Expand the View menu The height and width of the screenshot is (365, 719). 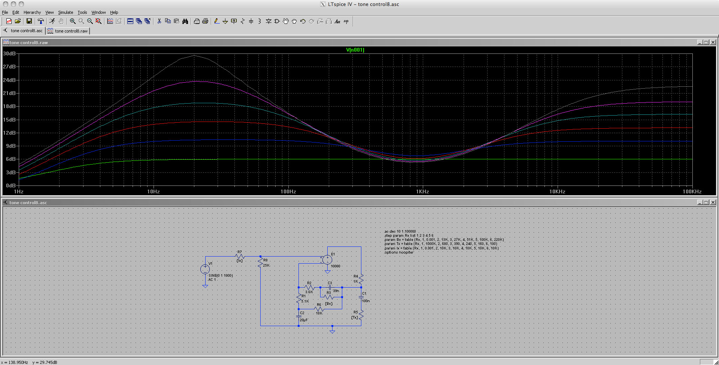point(49,12)
